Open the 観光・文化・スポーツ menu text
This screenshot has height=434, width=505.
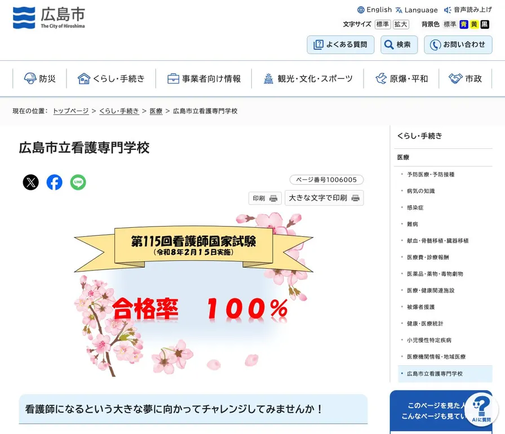[x=315, y=78]
